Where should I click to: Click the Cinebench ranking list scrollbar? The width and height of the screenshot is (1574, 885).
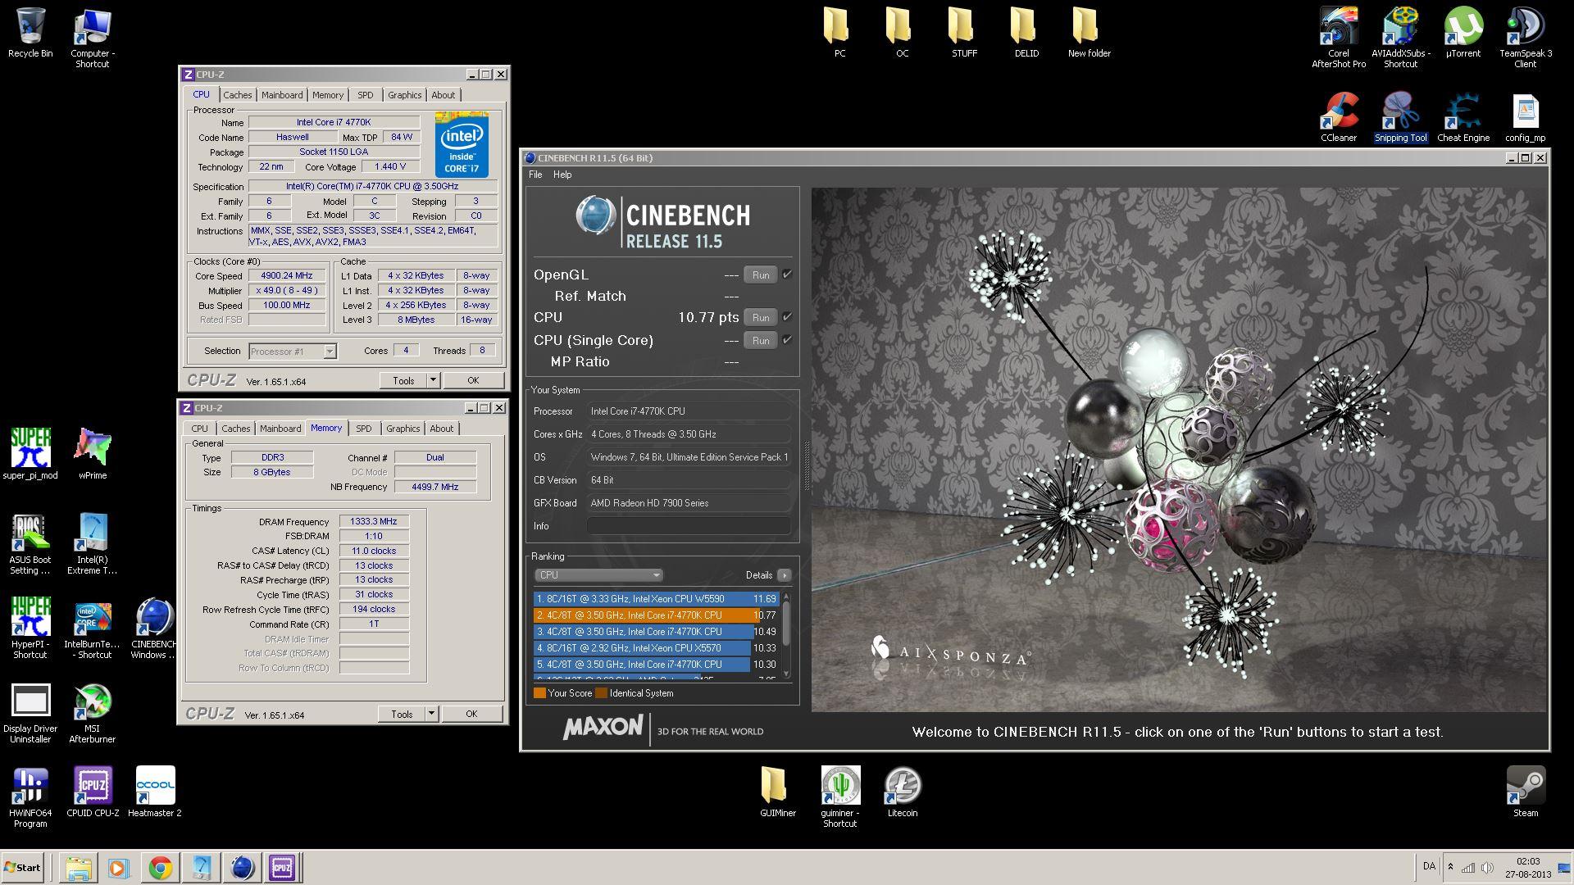tap(787, 636)
